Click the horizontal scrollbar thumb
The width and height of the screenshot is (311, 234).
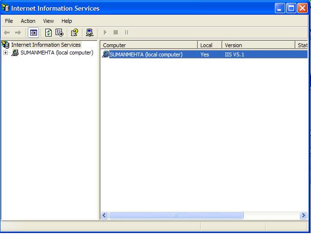pos(176,215)
